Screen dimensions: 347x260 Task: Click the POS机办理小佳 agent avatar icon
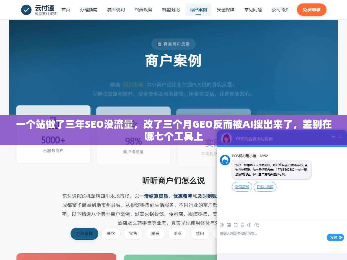tap(225, 160)
